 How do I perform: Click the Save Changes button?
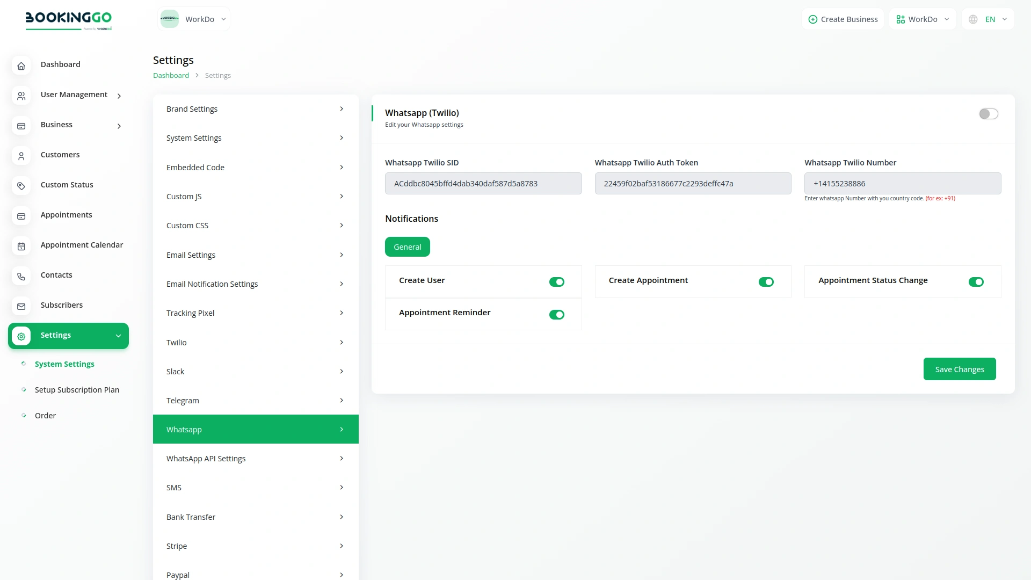(960, 369)
